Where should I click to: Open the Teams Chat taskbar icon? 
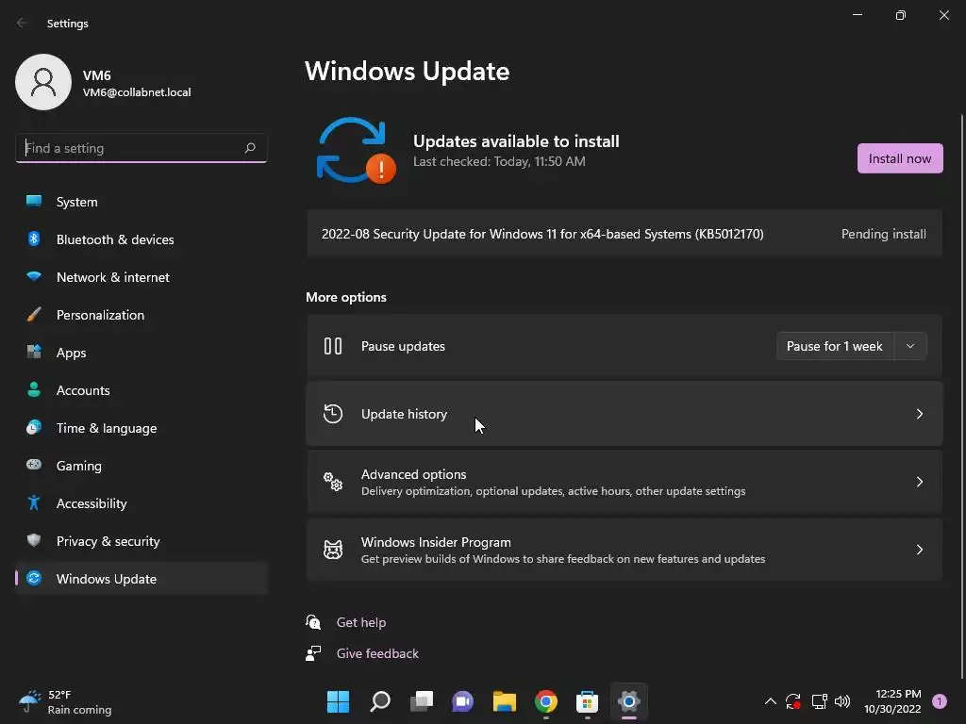[x=462, y=701]
